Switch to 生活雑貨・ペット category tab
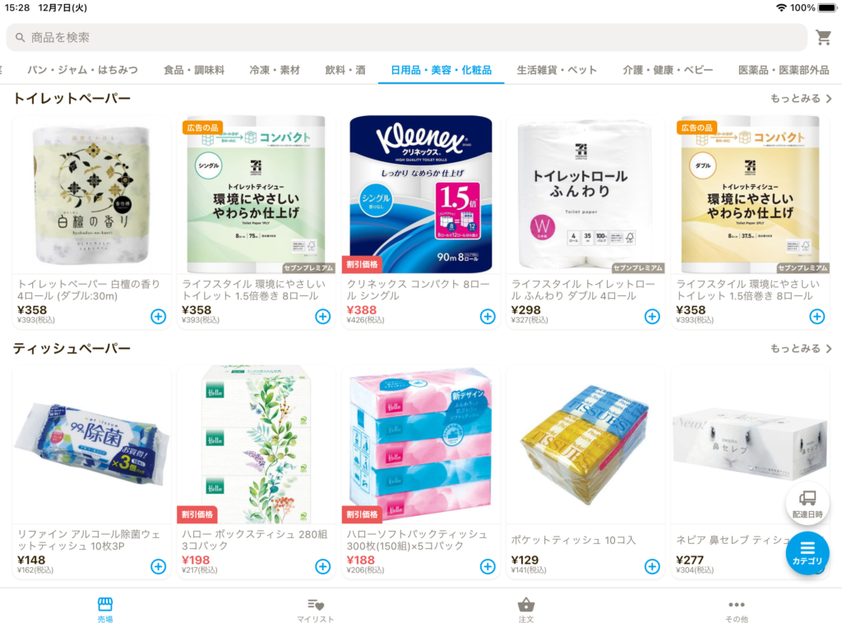Image resolution: width=842 pixels, height=632 pixels. coord(557,70)
